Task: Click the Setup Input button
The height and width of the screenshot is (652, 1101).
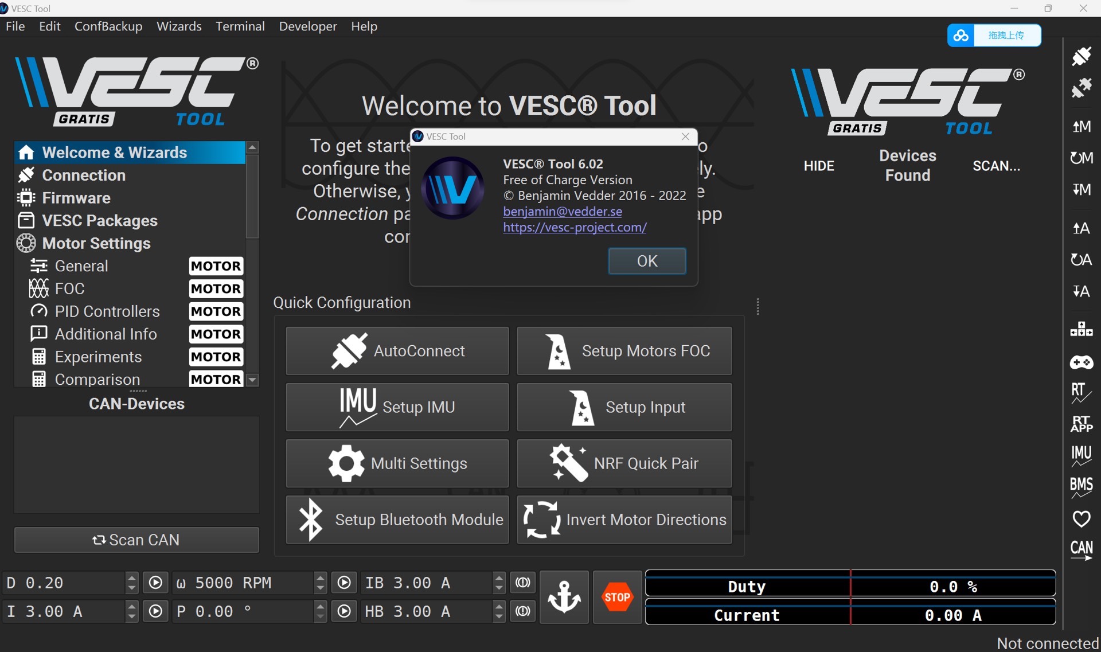Action: point(624,407)
